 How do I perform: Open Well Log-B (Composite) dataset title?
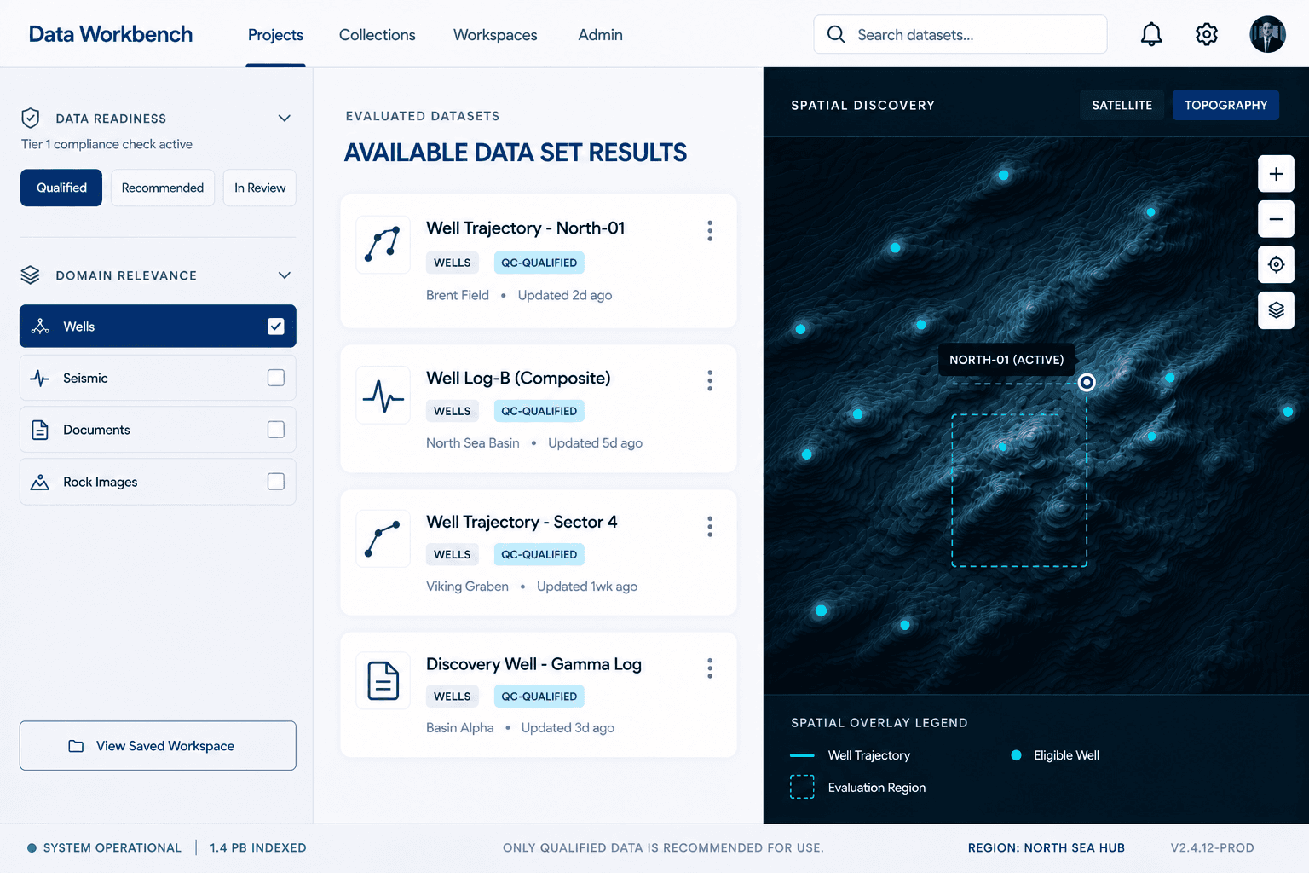(x=518, y=378)
